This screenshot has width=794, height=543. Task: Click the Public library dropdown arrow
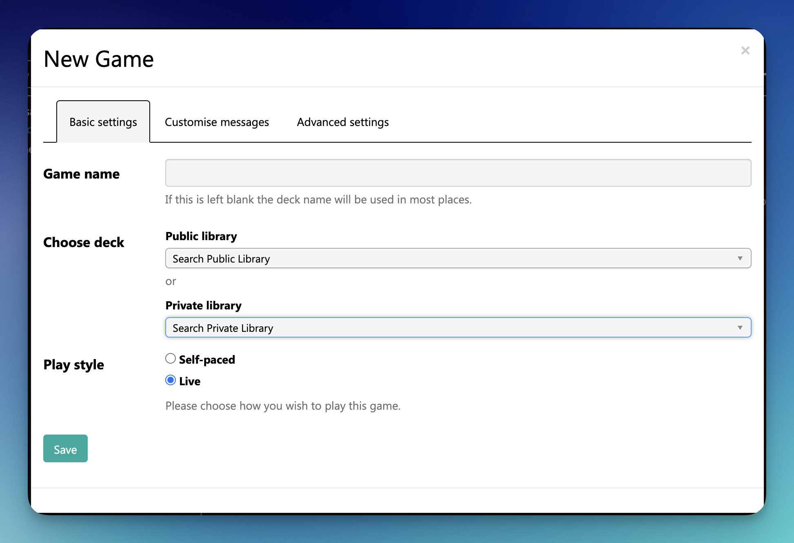pyautogui.click(x=740, y=258)
